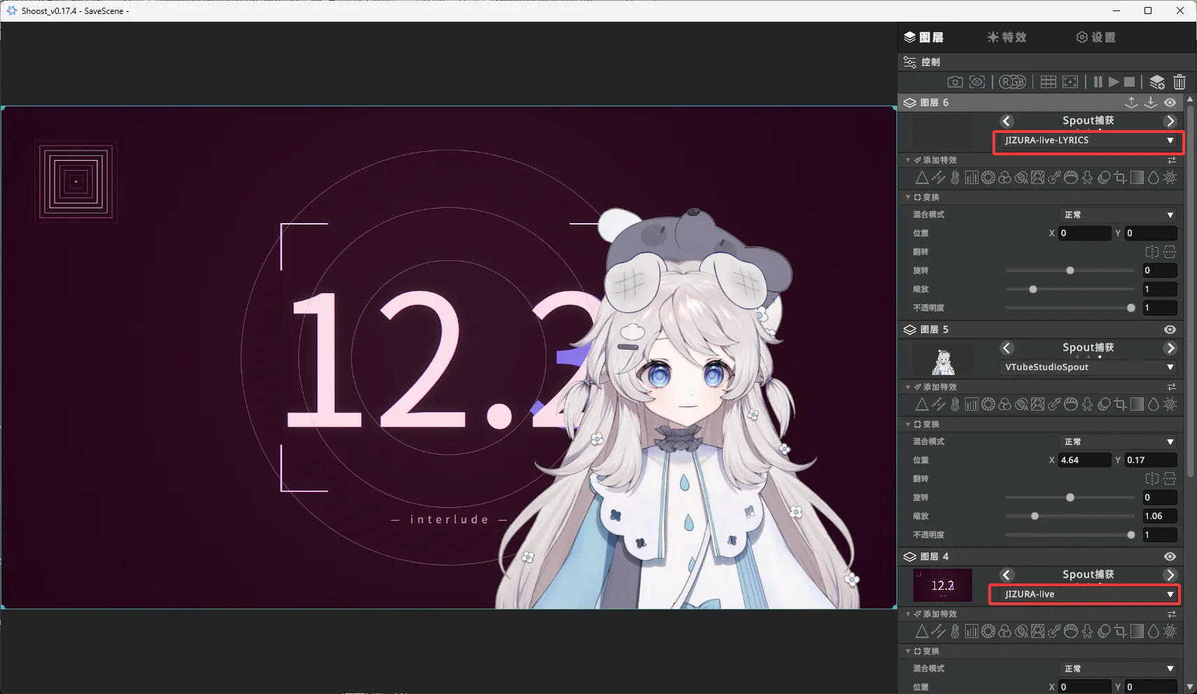
Task: Delete layer using the trash icon
Action: 1179,82
